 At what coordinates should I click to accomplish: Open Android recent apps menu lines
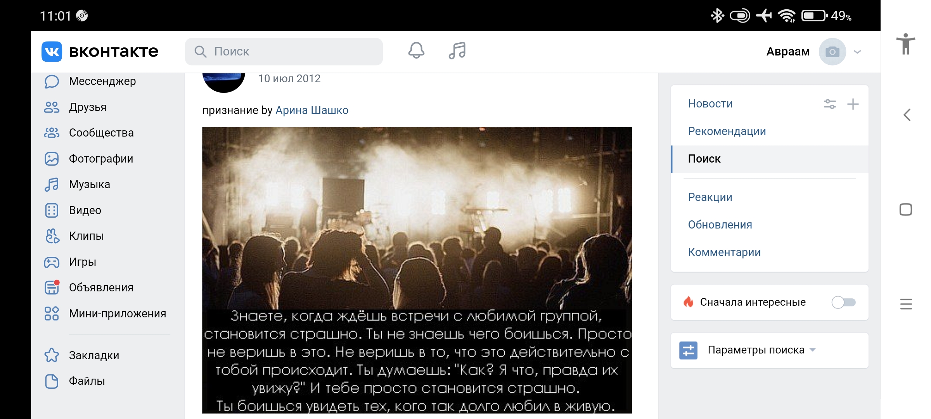pos(906,304)
